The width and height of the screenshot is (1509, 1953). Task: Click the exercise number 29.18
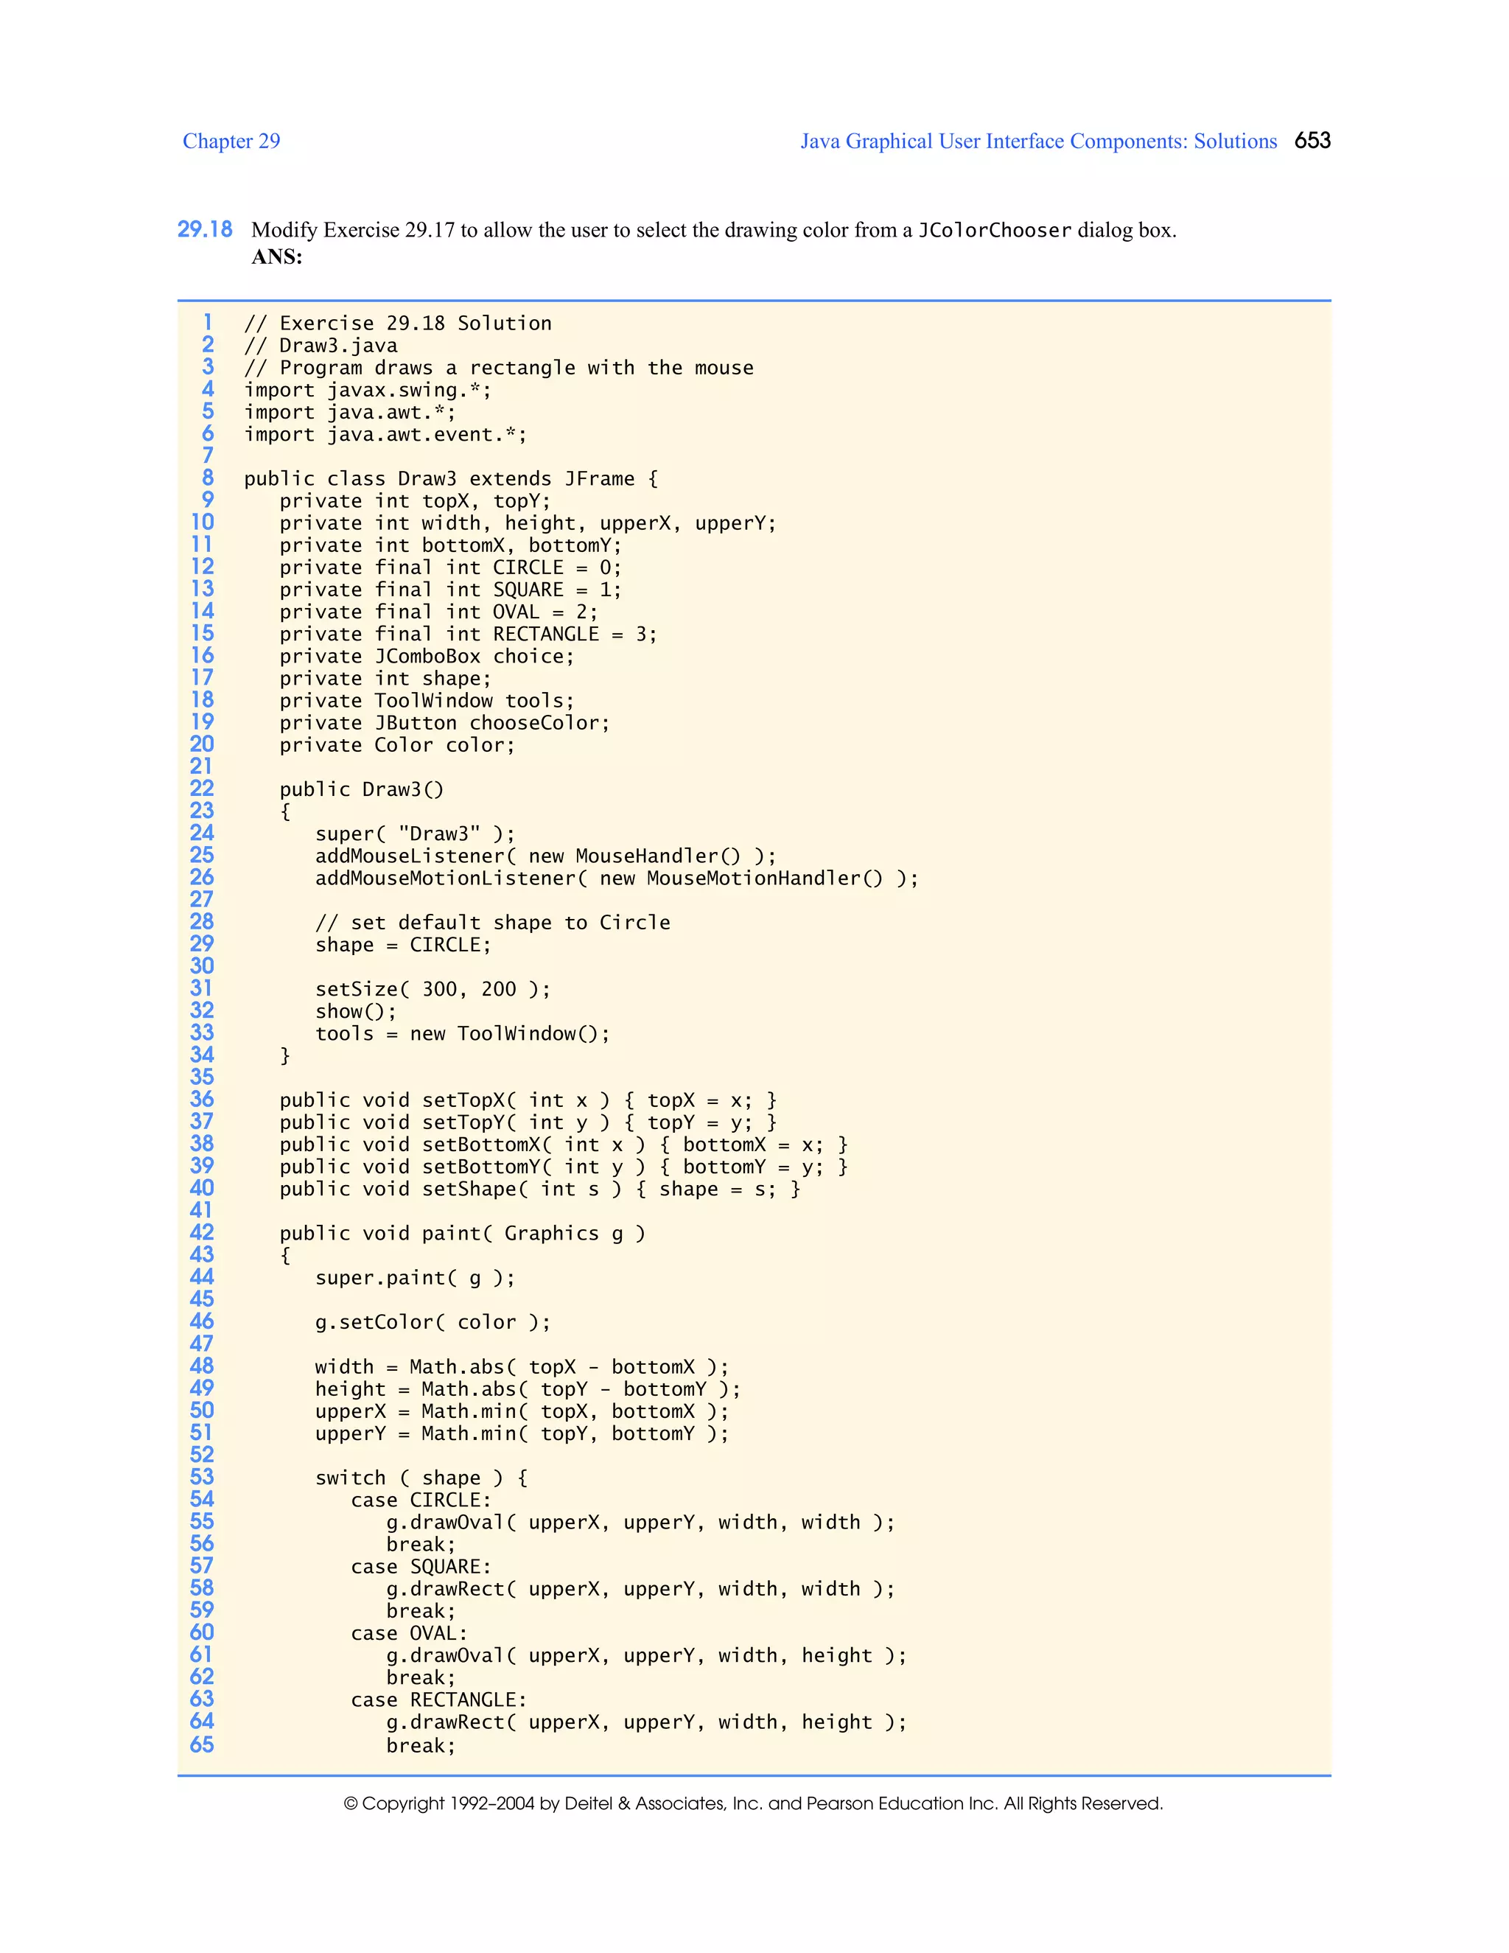pyautogui.click(x=205, y=230)
